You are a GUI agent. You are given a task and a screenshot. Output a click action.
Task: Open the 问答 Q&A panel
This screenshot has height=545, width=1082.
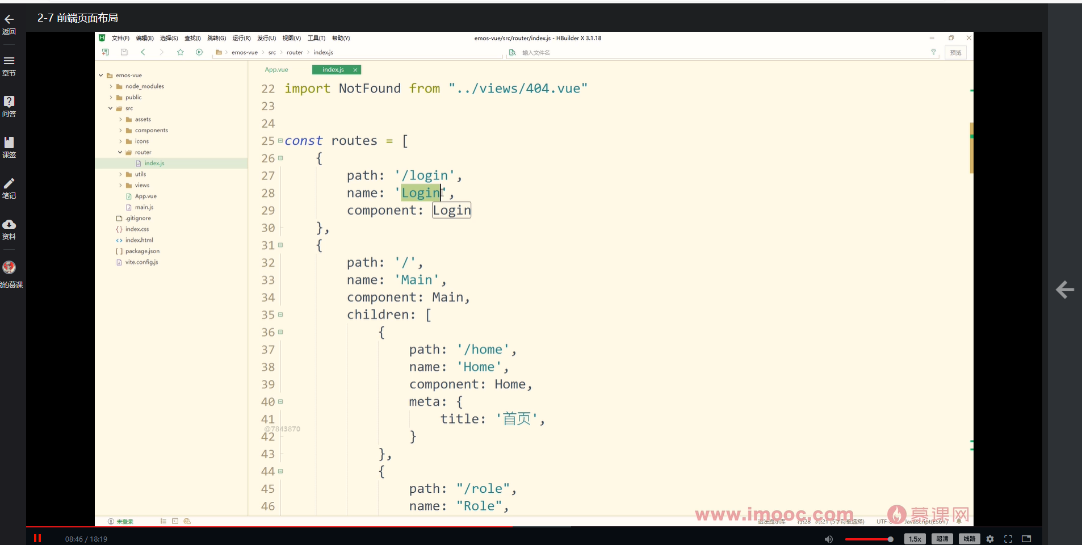click(x=9, y=106)
